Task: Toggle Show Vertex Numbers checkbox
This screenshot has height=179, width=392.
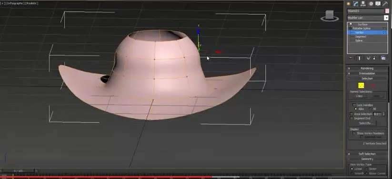Action: coord(354,133)
